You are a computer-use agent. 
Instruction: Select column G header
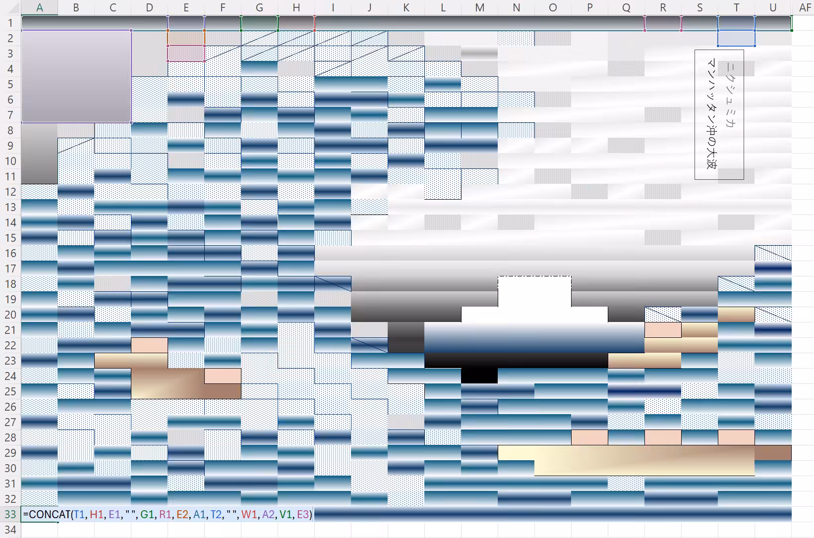tap(259, 7)
